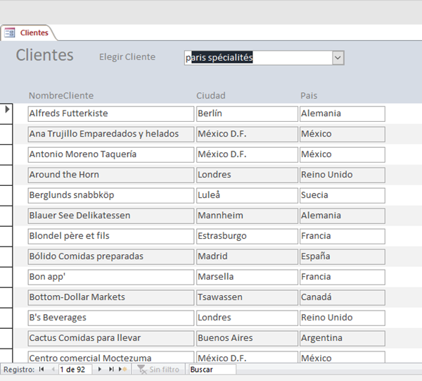Click the current record number box
The width and height of the screenshot is (422, 381).
point(75,369)
